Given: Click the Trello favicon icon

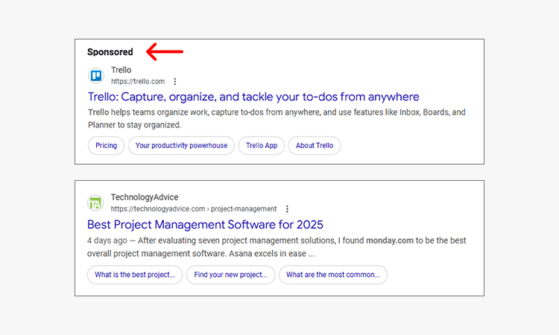Looking at the screenshot, I should click(95, 76).
